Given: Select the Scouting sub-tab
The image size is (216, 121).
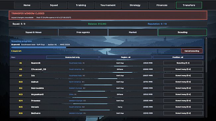Looking at the screenshot, I should (182, 32).
